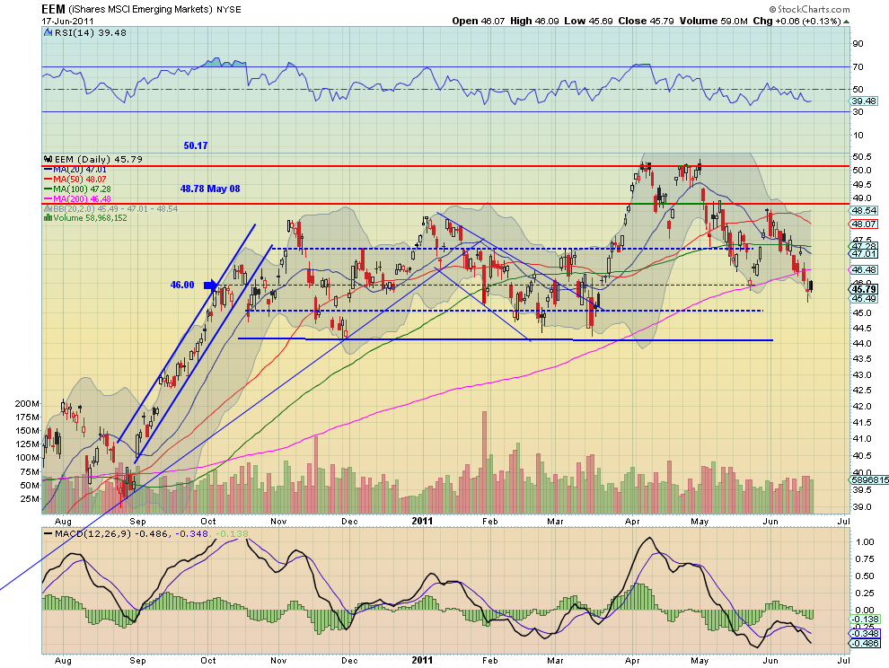
Task: Click the 70 overbought level on RSI axis
Action: (x=858, y=67)
